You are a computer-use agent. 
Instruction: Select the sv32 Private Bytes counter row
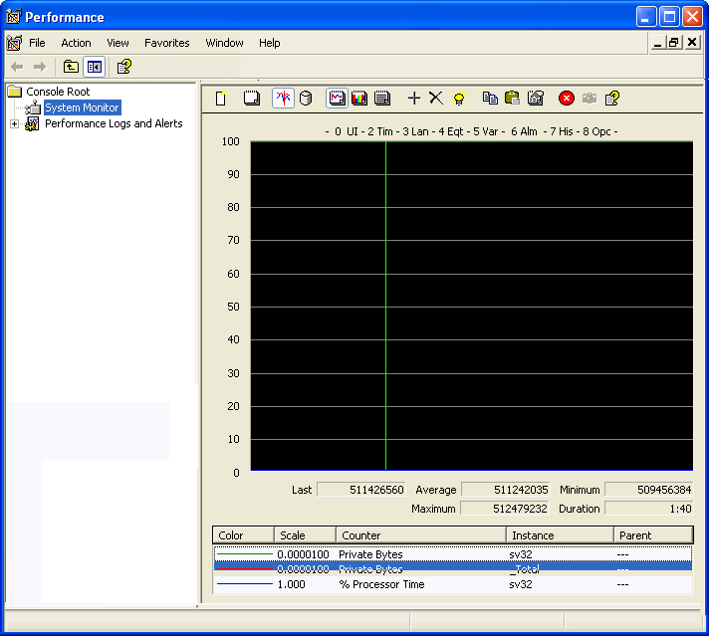[x=453, y=554]
